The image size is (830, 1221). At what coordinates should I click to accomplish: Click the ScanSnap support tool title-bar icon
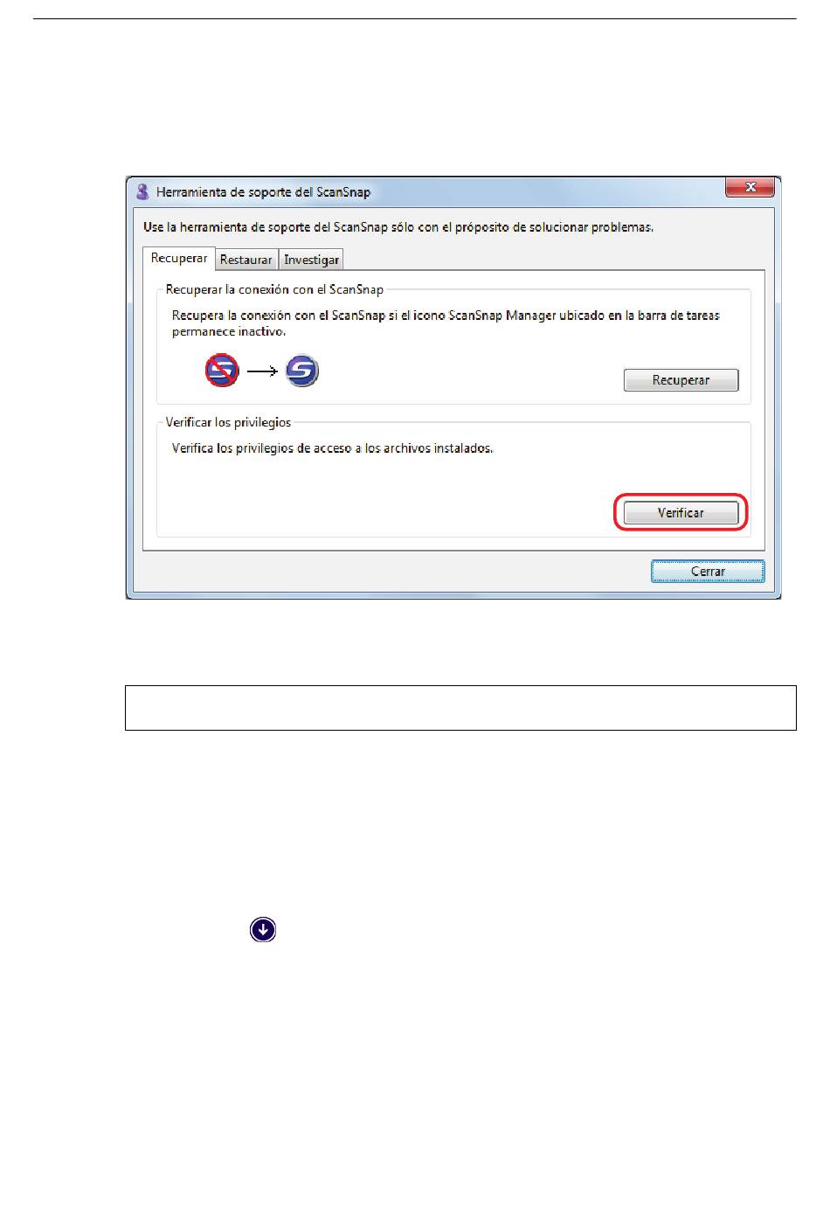(142, 191)
